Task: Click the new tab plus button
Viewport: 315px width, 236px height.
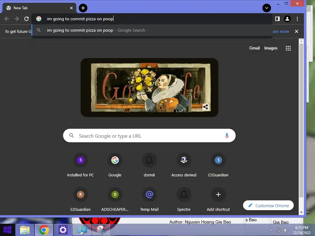Action: (83, 8)
